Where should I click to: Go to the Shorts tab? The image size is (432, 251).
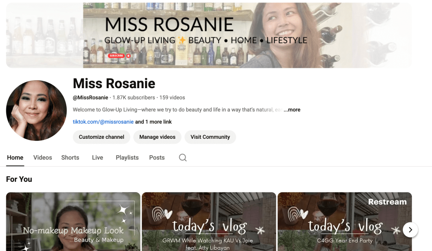pos(70,157)
